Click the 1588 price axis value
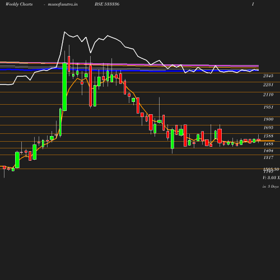This screenshot has height=280, width=280. [x=268, y=136]
